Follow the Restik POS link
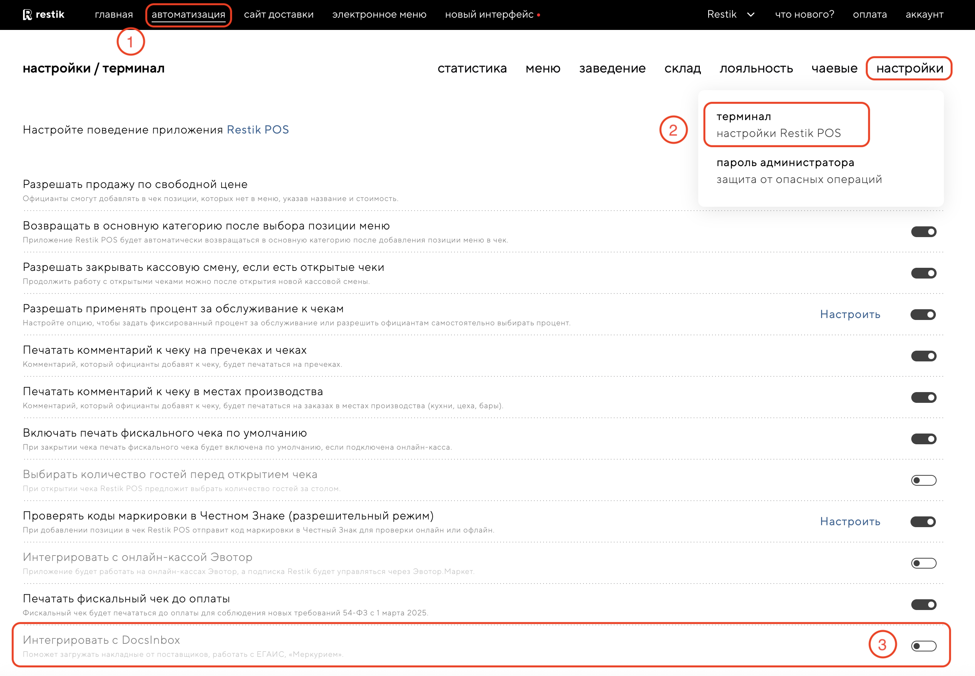The width and height of the screenshot is (975, 676). [x=258, y=130]
